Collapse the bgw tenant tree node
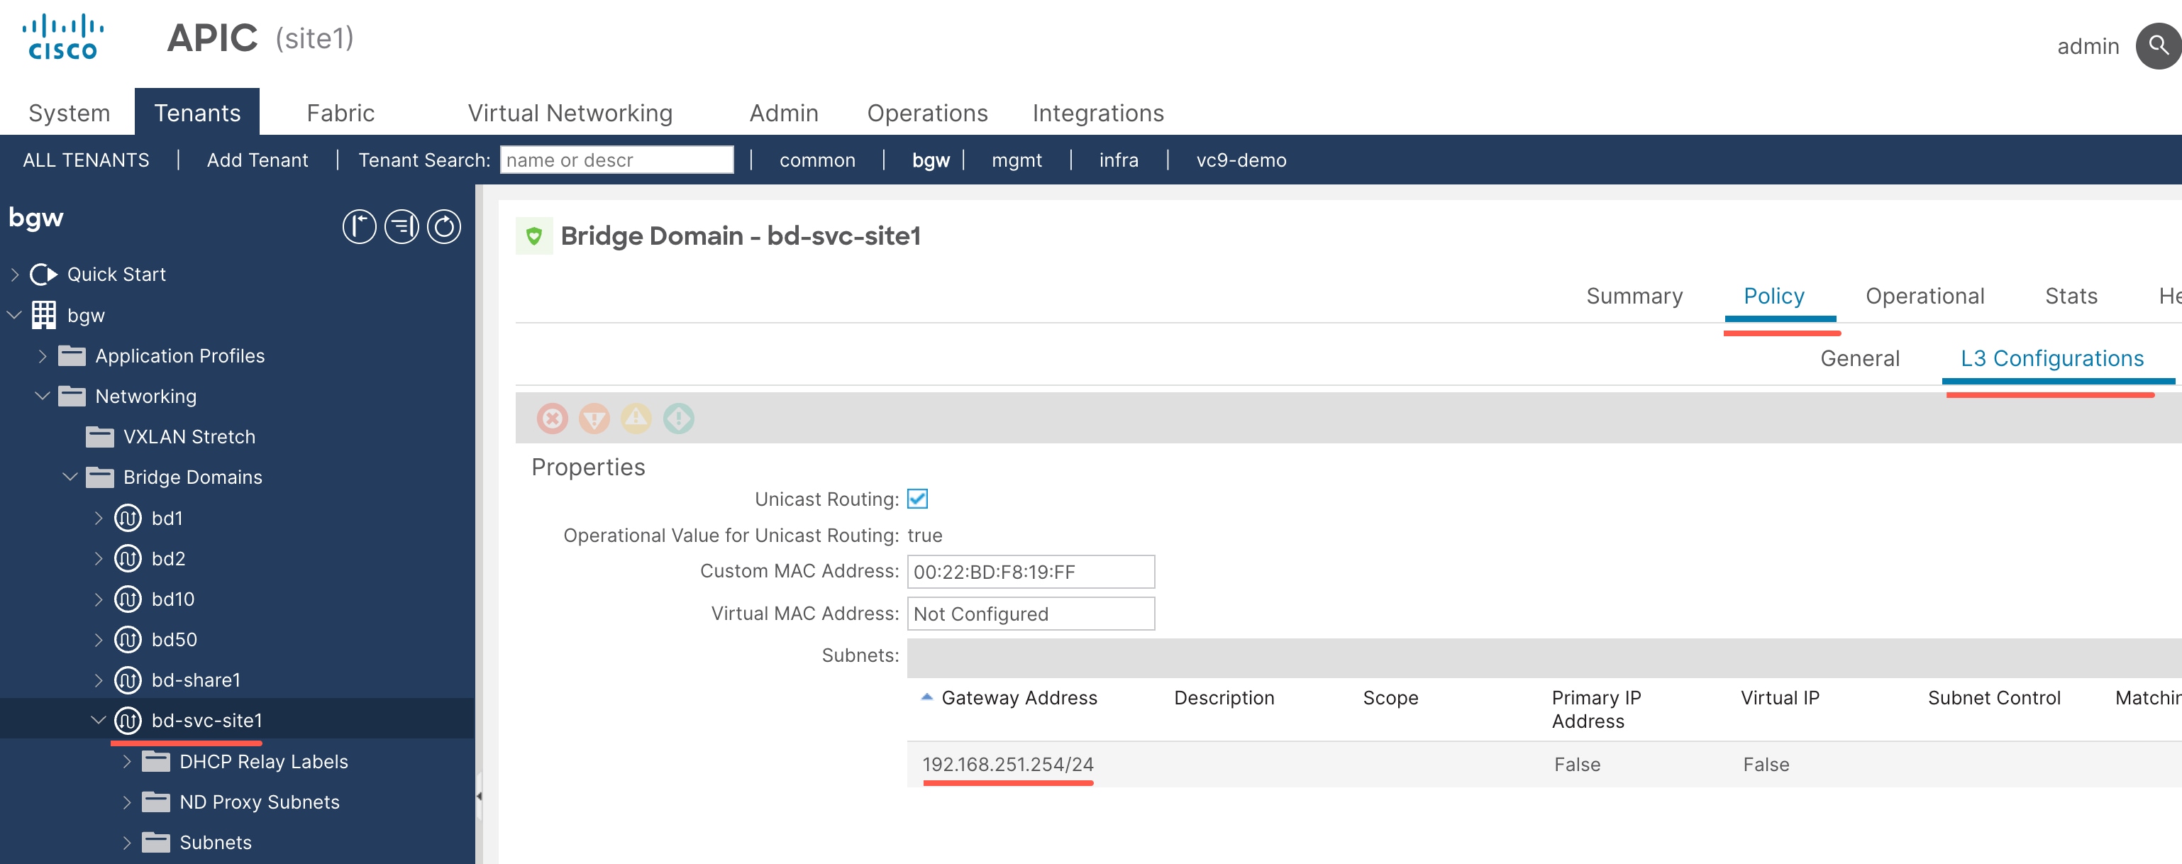2182x864 pixels. tap(14, 315)
